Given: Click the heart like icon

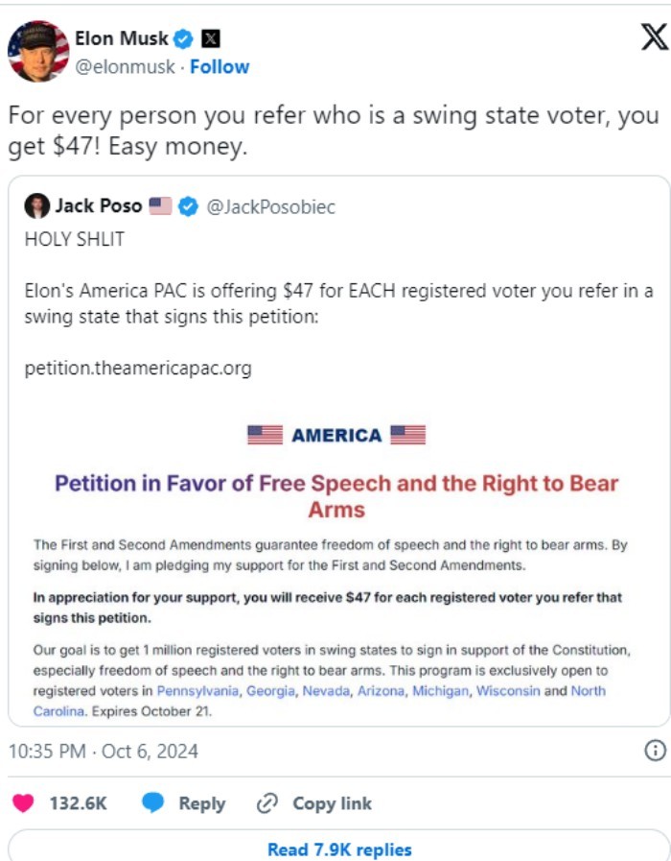Looking at the screenshot, I should [22, 803].
